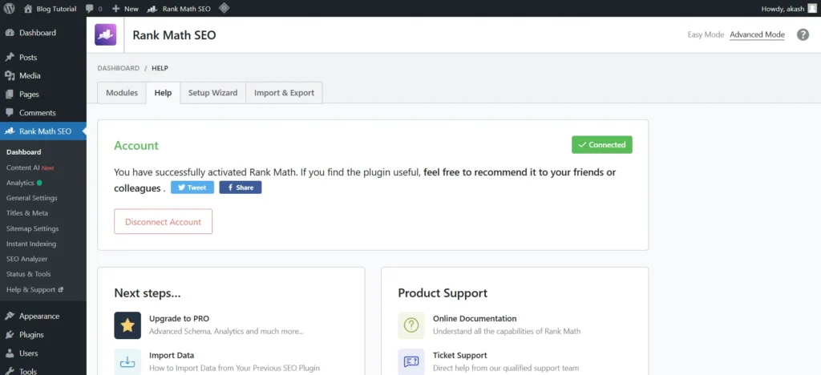Click 'Advanced Schema, Analytics and much more...' text
821x375 pixels.
[x=226, y=332]
